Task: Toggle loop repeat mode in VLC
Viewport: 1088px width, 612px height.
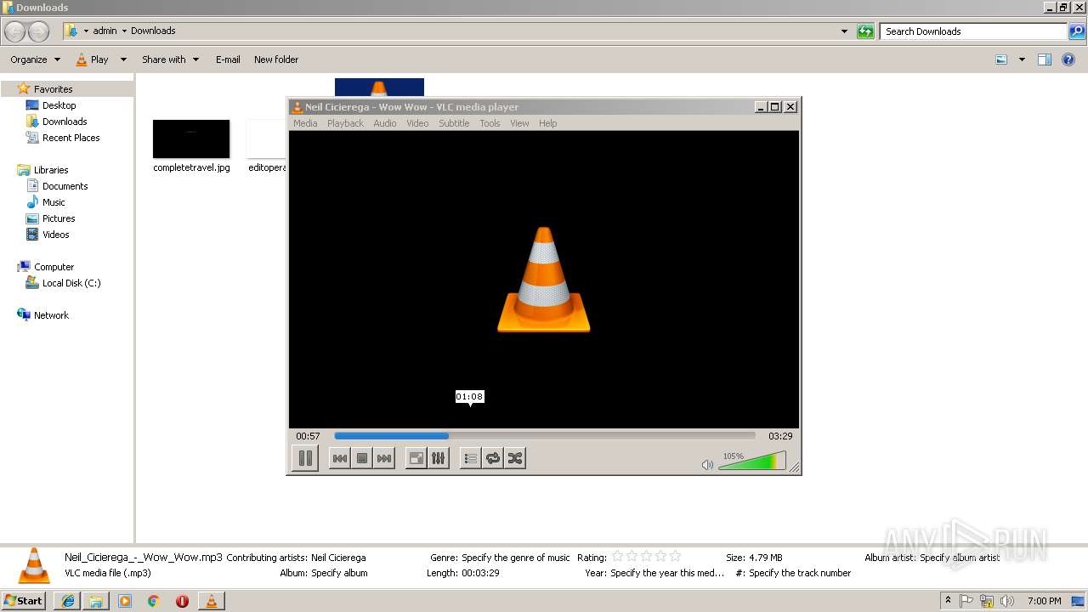Action: (492, 458)
